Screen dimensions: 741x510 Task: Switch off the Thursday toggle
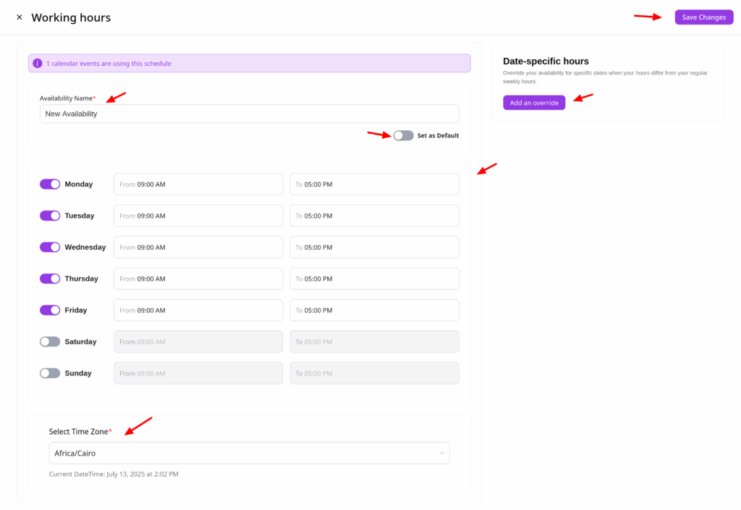click(50, 279)
